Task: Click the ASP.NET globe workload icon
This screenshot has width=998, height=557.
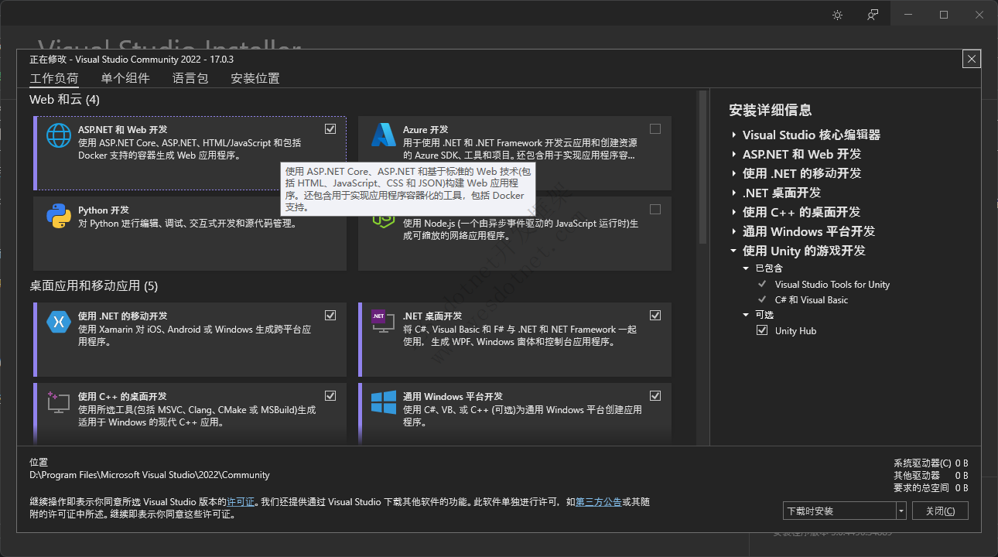Action: click(59, 135)
